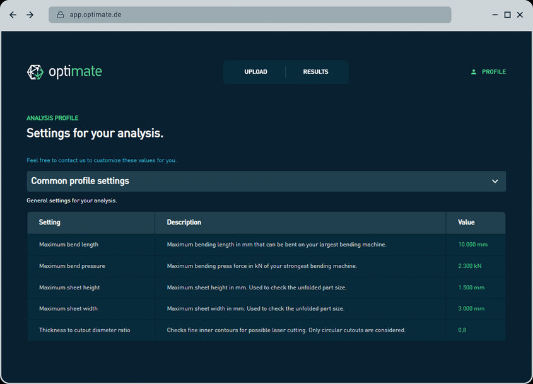The width and height of the screenshot is (533, 384).
Task: Click the address bar showing app.optimate.de
Action: [x=250, y=15]
